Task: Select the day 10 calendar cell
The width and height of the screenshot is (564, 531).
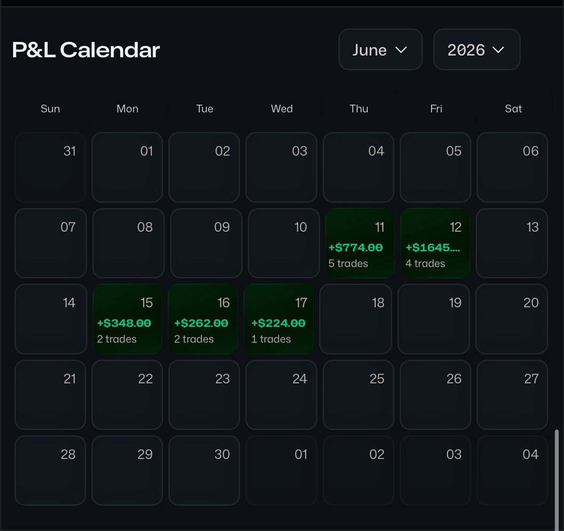Action: pos(283,243)
